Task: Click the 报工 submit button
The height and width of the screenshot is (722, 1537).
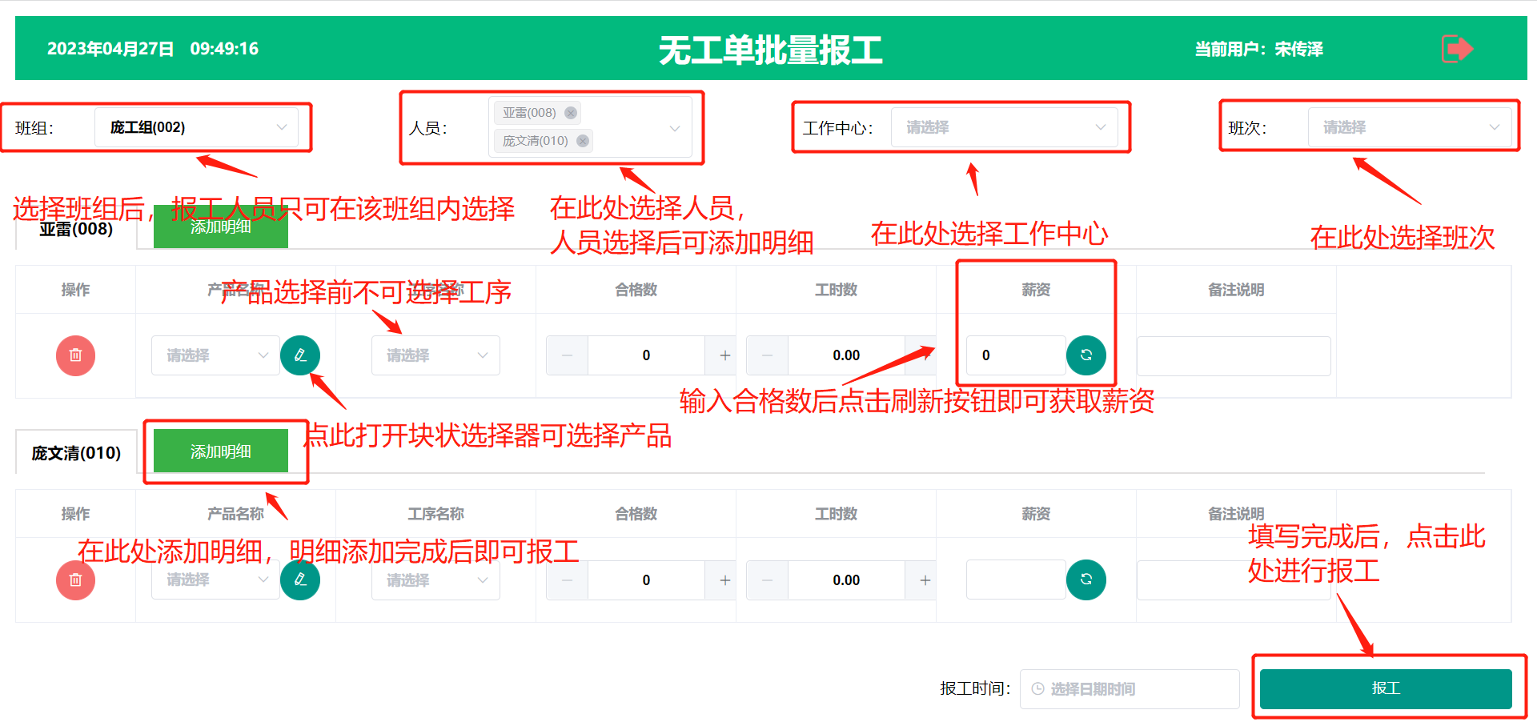Action: 1385,688
